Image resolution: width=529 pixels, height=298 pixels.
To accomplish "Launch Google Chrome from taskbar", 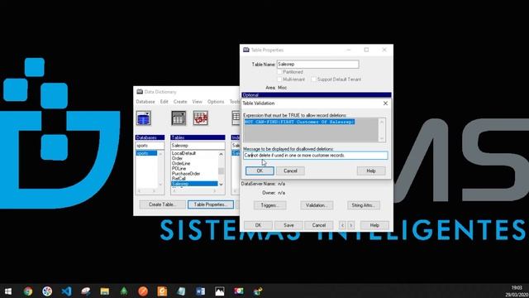I will coord(28,291).
